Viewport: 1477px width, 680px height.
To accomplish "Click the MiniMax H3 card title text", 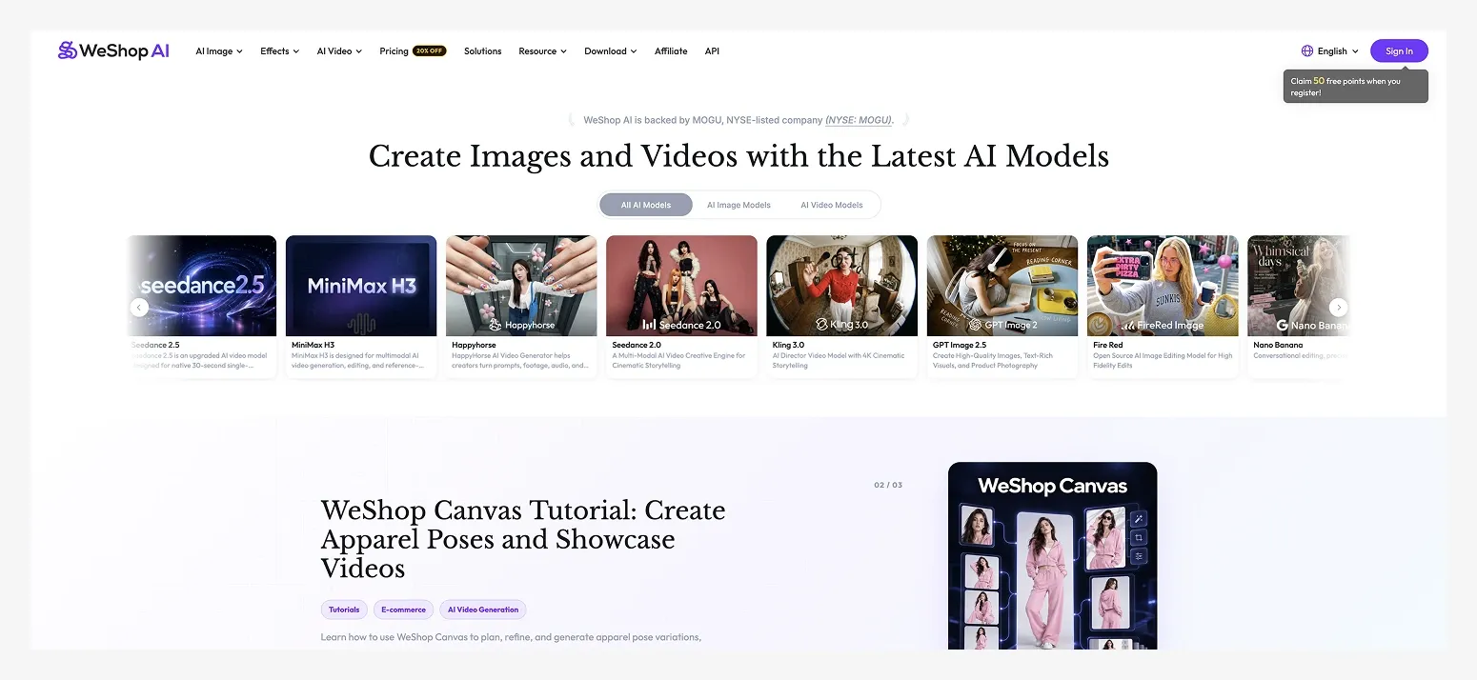I will click(313, 345).
